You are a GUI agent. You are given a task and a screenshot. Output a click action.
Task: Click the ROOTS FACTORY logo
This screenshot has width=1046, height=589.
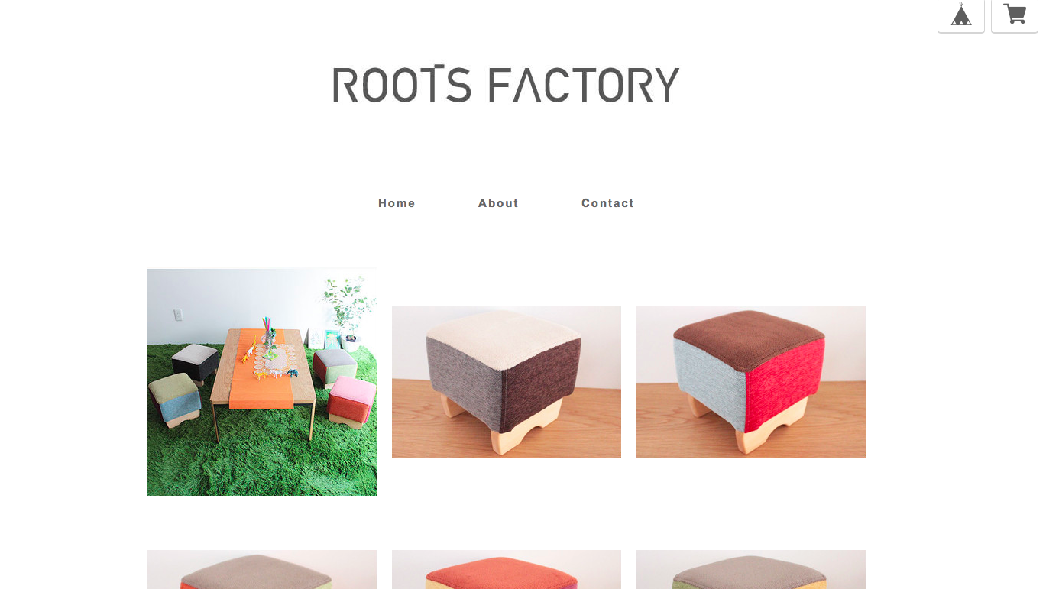506,84
